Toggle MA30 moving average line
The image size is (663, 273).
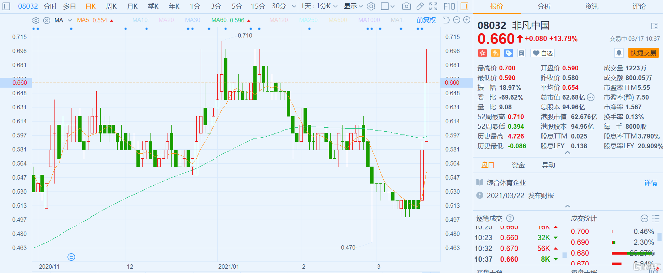(x=193, y=20)
